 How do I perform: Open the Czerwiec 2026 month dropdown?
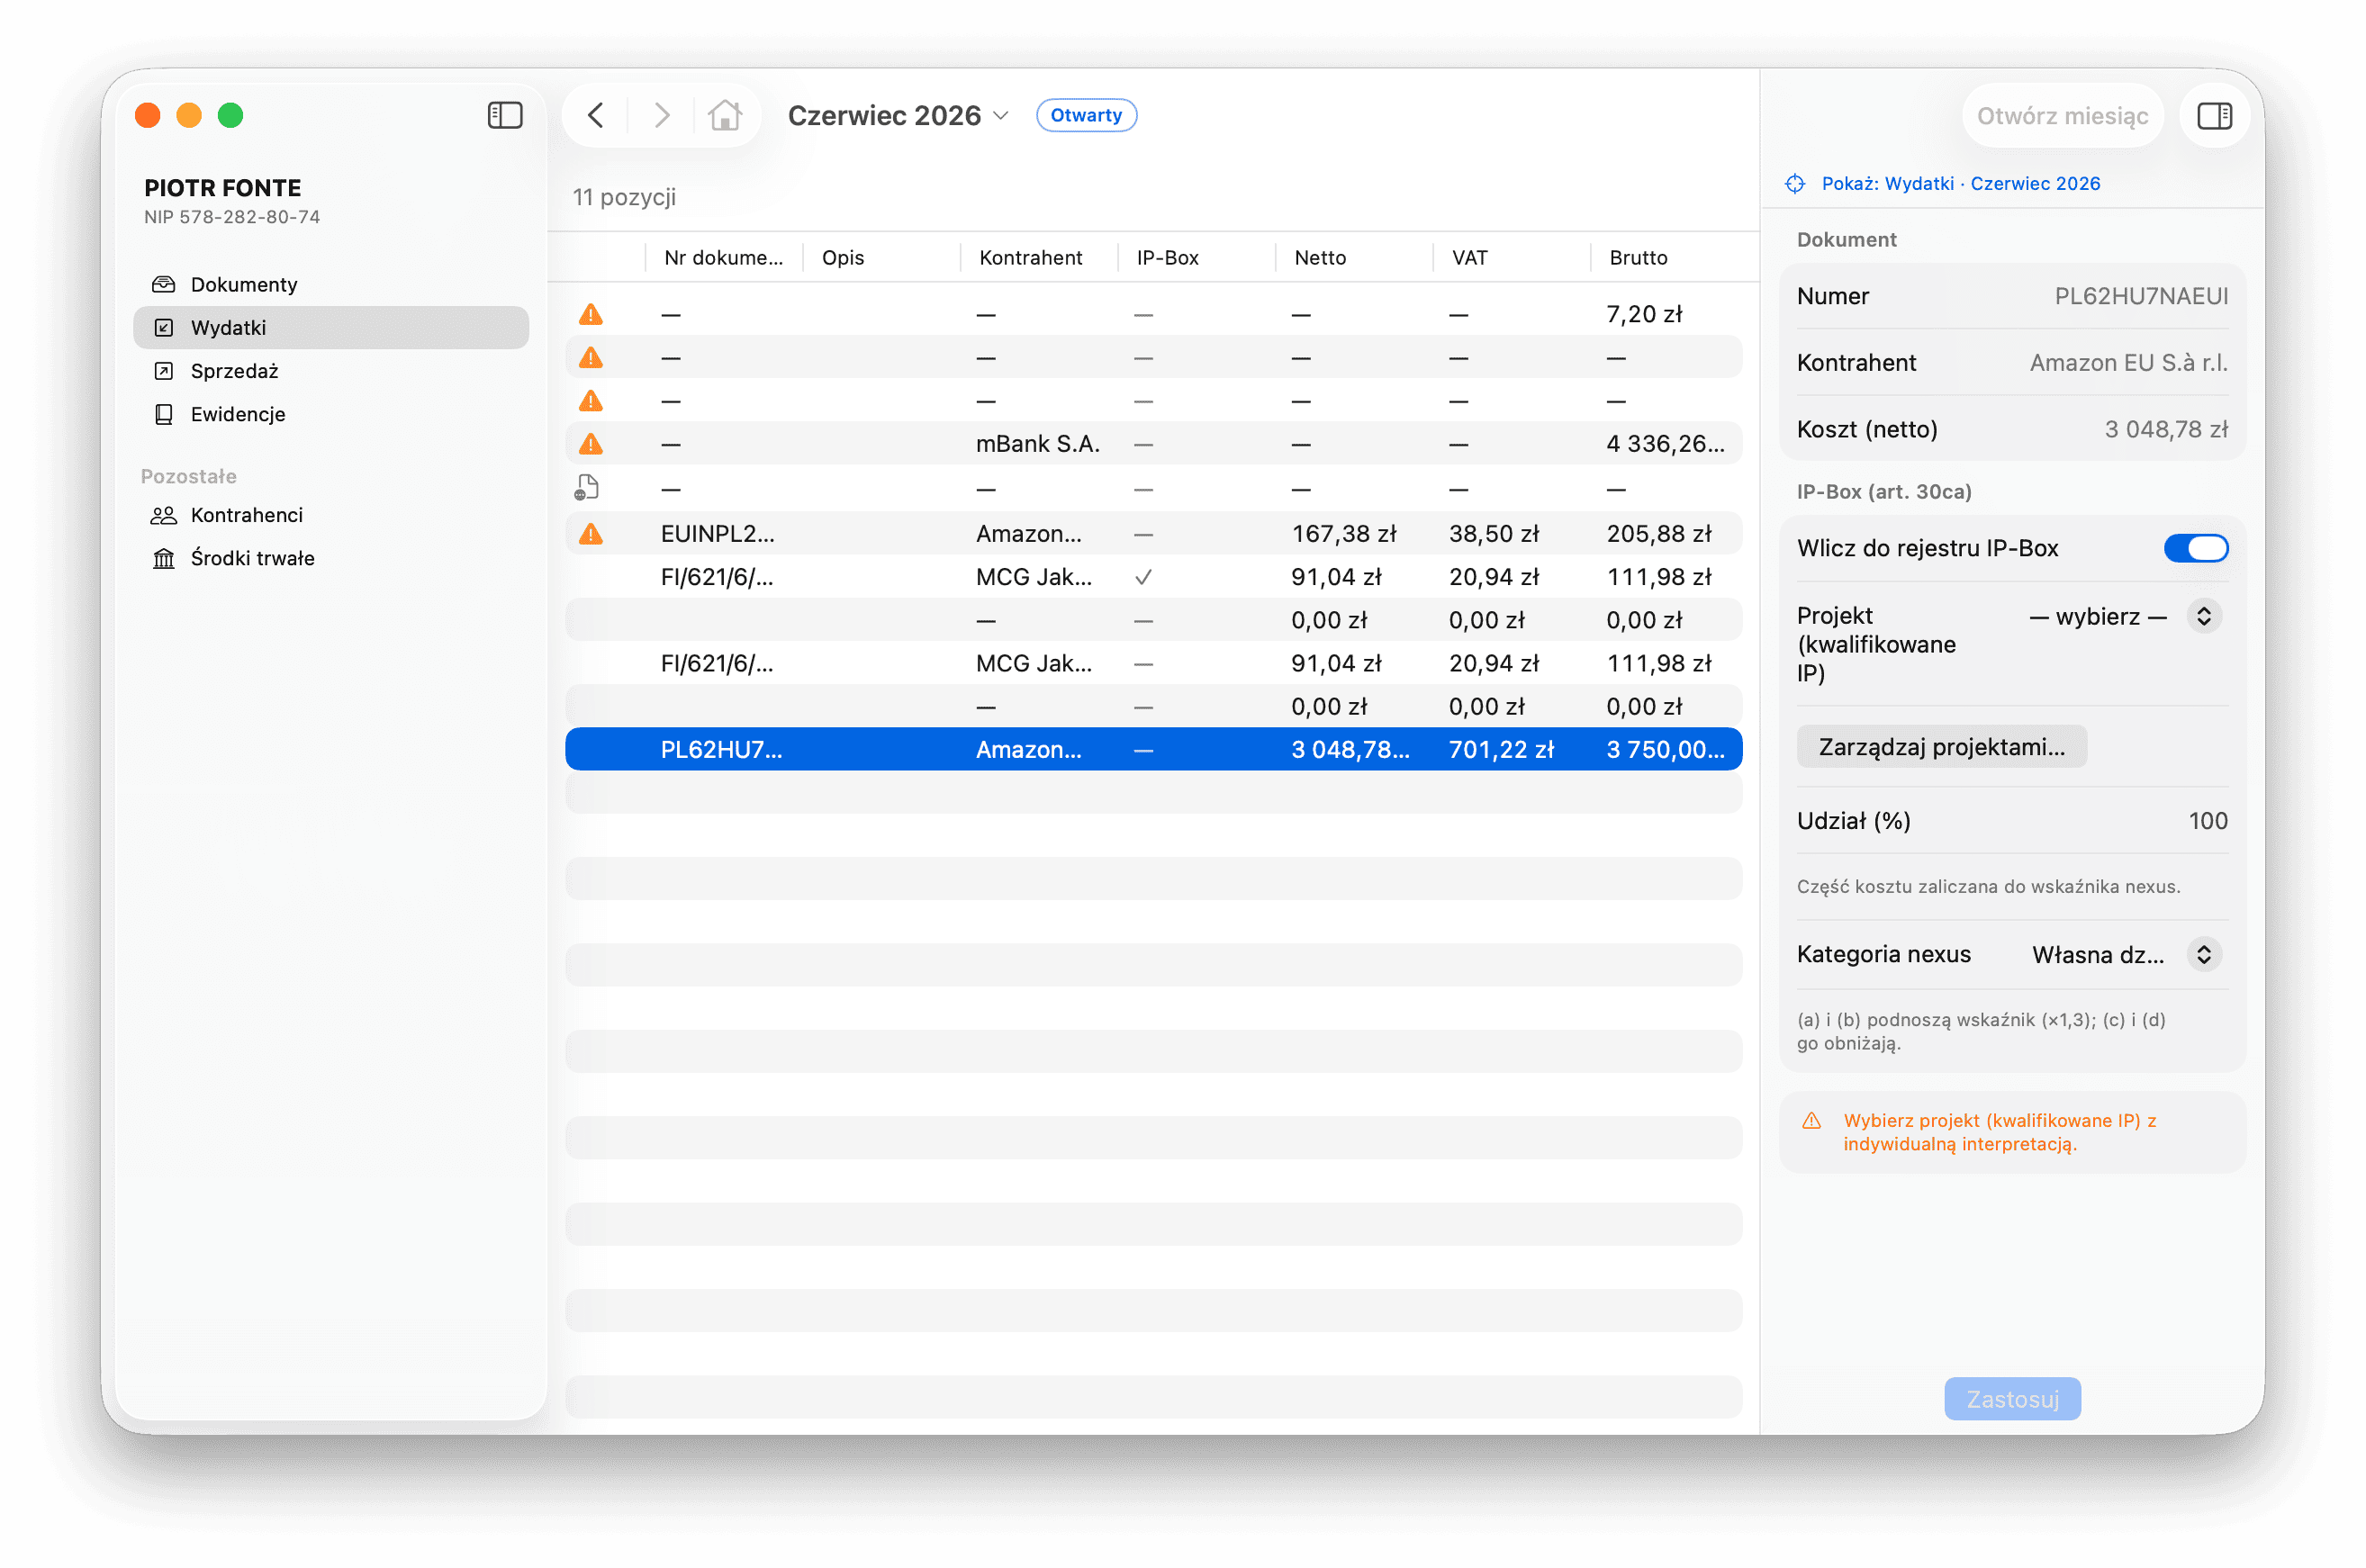click(x=898, y=115)
